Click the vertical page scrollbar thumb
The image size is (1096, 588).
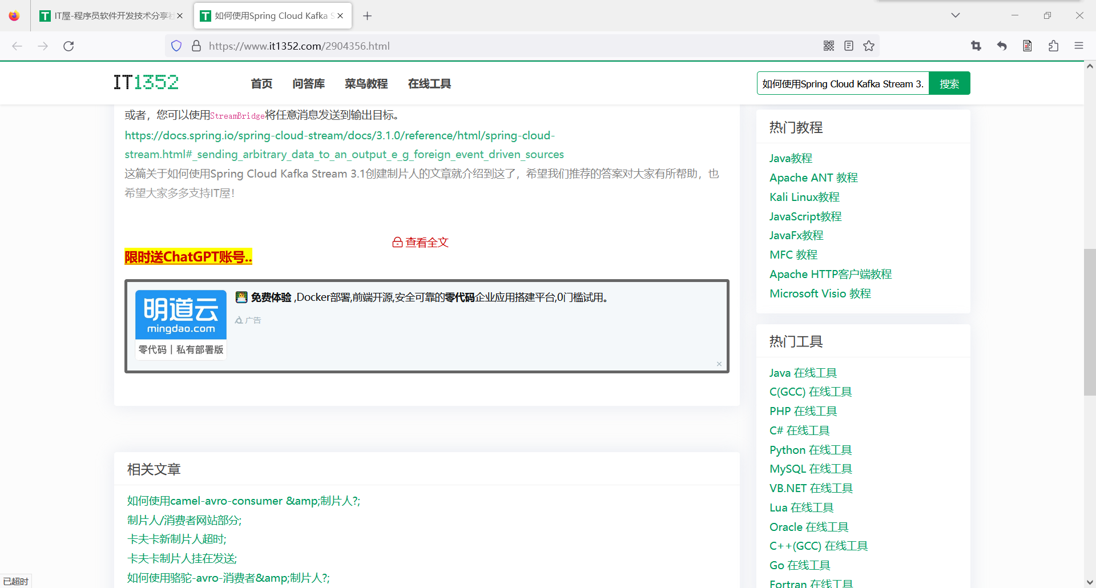(1090, 322)
